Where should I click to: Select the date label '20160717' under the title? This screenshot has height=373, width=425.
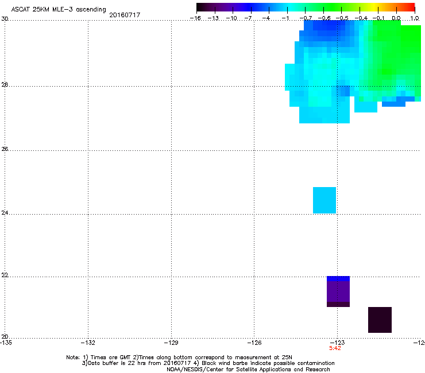tap(125, 15)
